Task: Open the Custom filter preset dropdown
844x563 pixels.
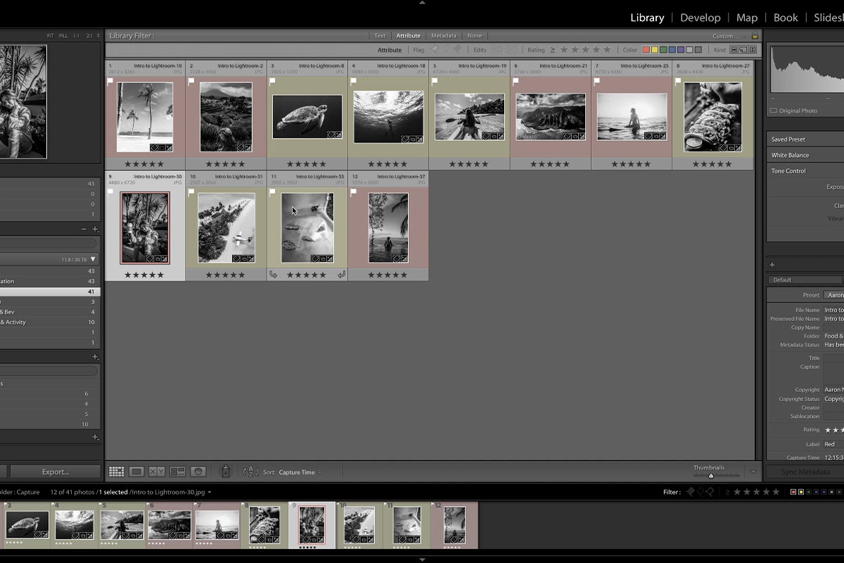Action: [x=726, y=36]
